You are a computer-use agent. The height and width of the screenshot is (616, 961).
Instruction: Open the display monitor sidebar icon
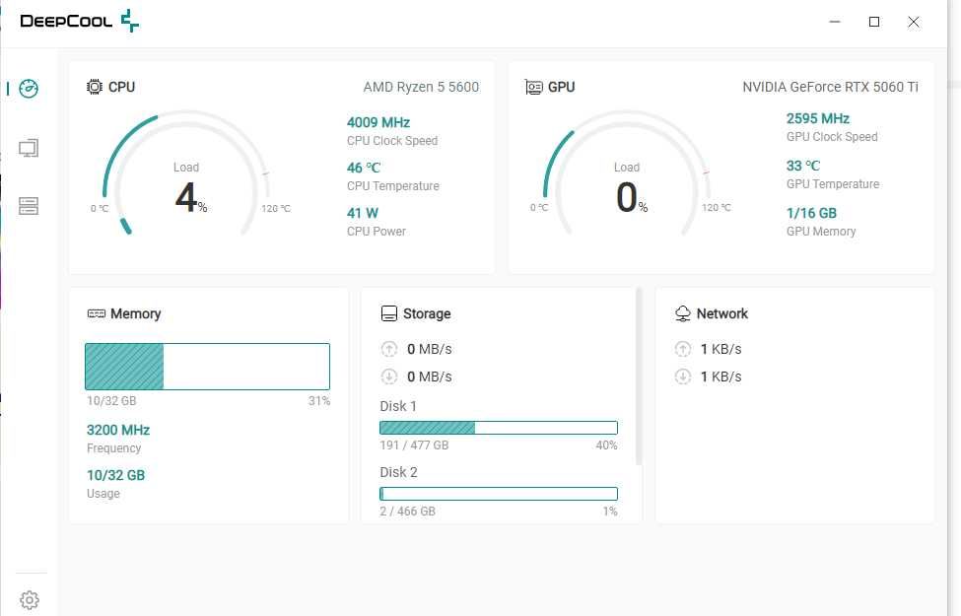[x=29, y=148]
